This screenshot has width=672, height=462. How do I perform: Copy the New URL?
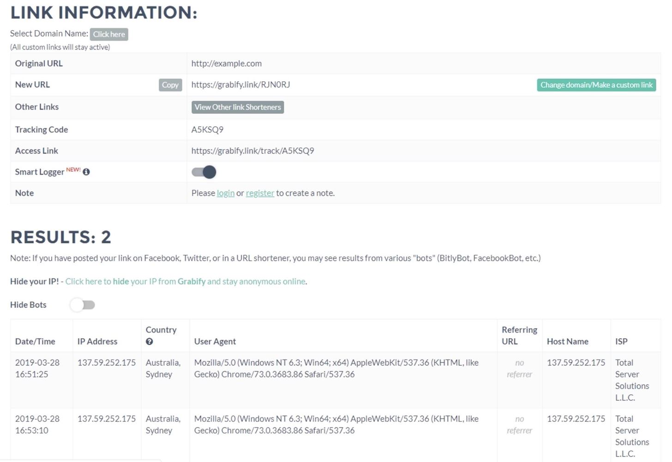(170, 85)
